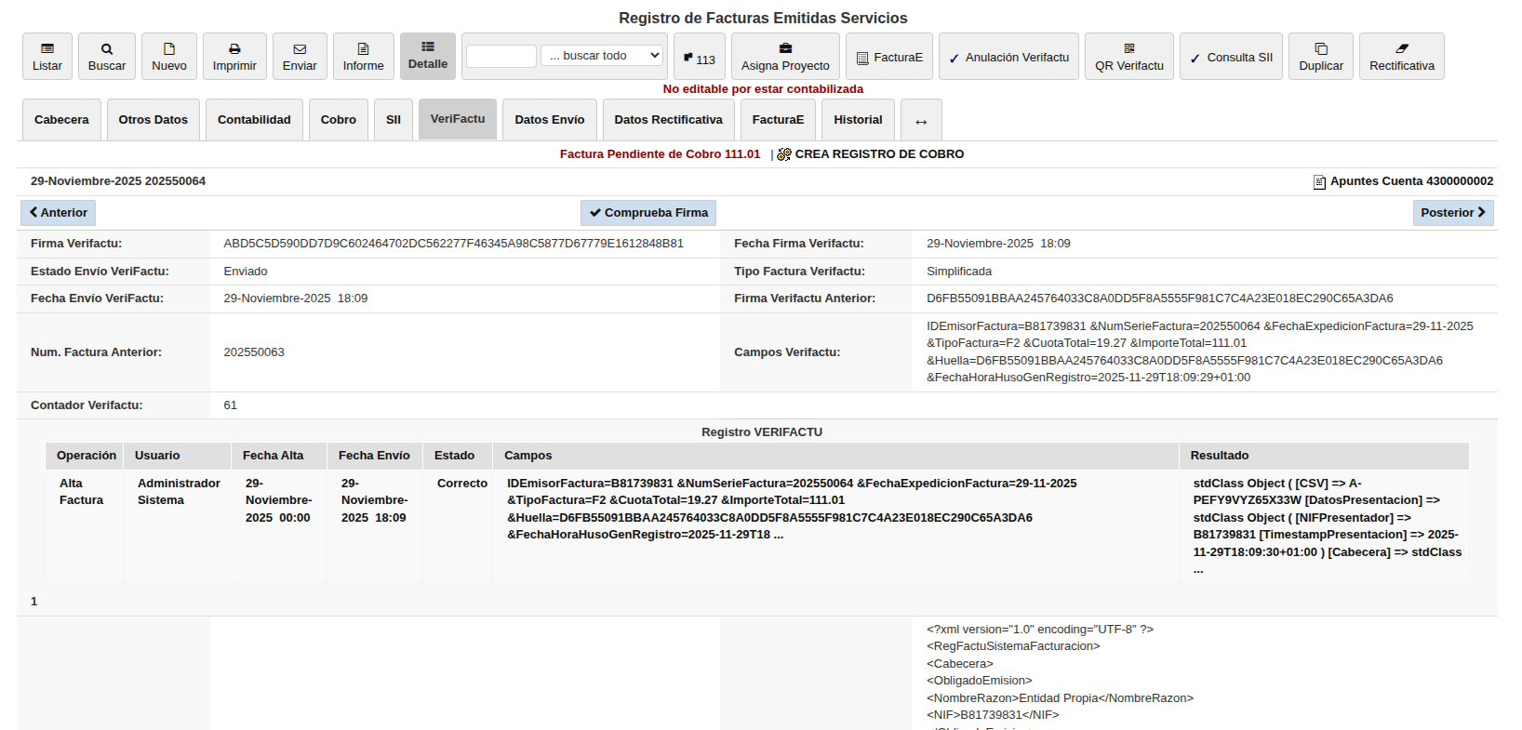Screen dimensions: 1522x730
Task: Create a Rectificativa invoice
Action: click(1401, 57)
